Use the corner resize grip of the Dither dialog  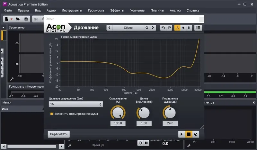click(x=203, y=127)
